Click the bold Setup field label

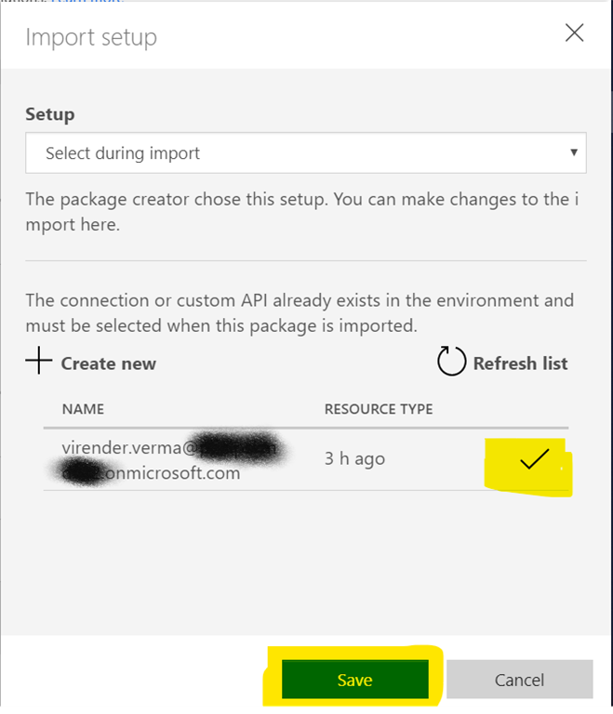click(x=50, y=114)
